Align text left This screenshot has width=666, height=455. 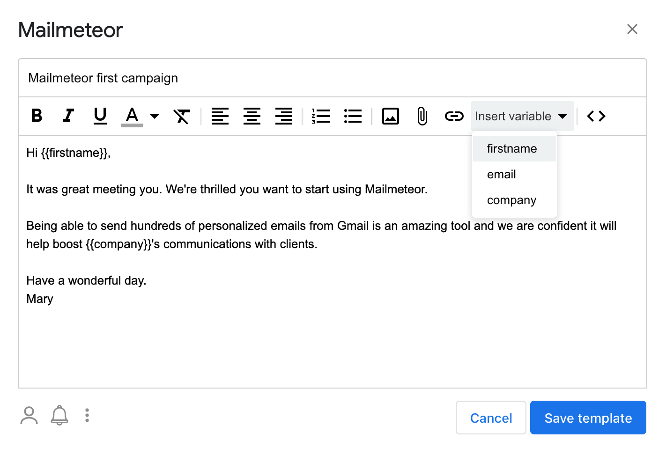coord(220,116)
